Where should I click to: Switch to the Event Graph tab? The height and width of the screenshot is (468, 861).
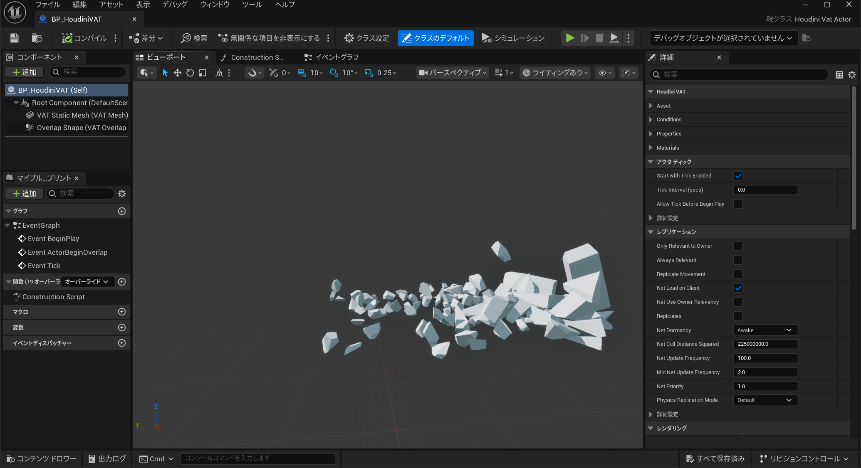[332, 57]
